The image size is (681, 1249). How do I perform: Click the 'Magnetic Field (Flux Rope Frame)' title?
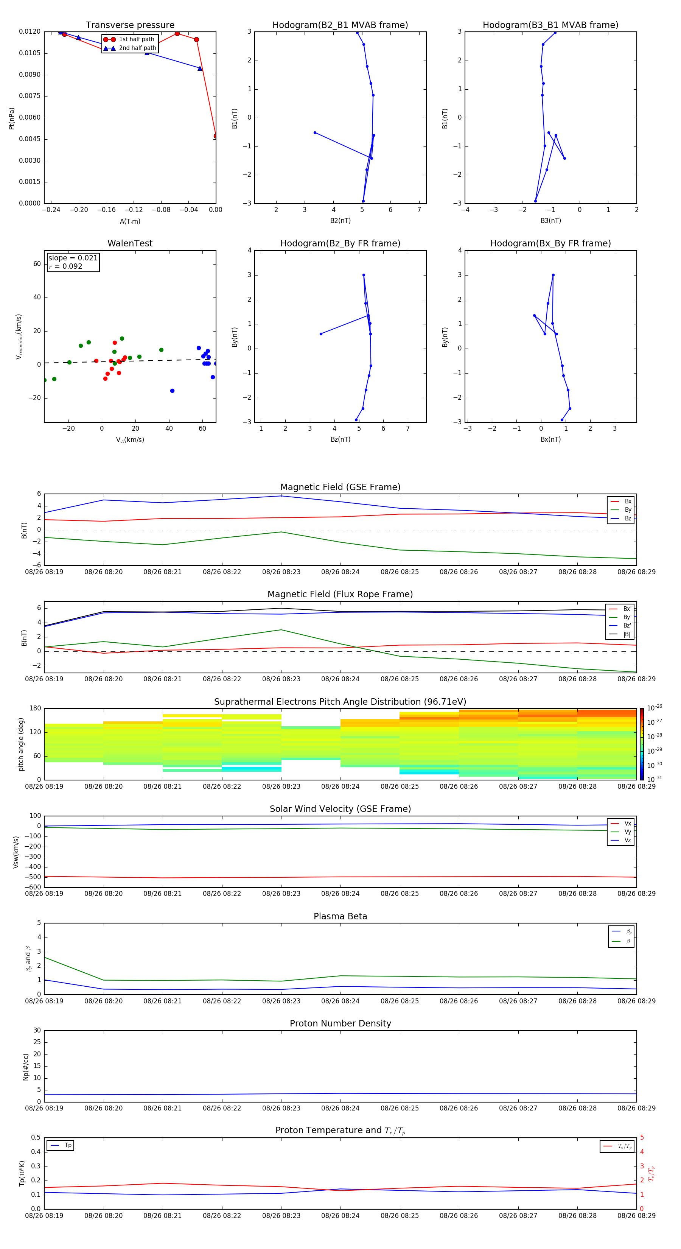(x=340, y=595)
